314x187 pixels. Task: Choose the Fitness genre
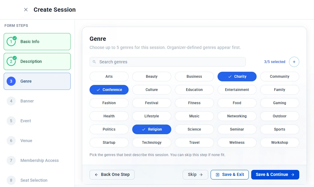point(194,103)
